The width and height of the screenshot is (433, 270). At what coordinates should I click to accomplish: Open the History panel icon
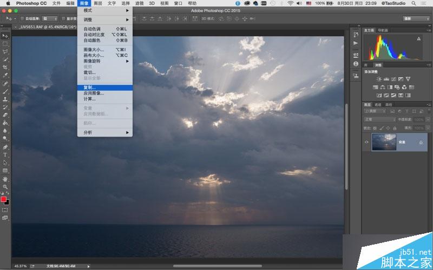click(356, 35)
